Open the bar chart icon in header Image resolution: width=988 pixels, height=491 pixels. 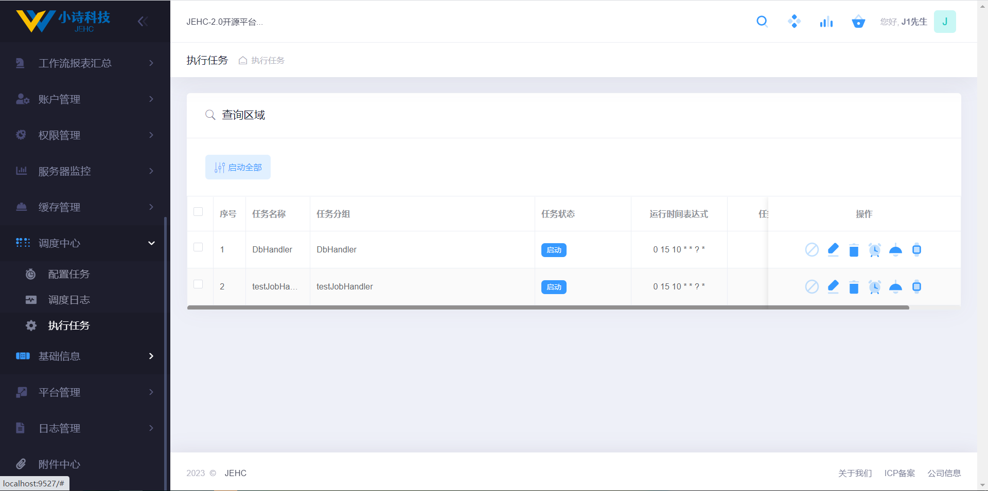826,22
